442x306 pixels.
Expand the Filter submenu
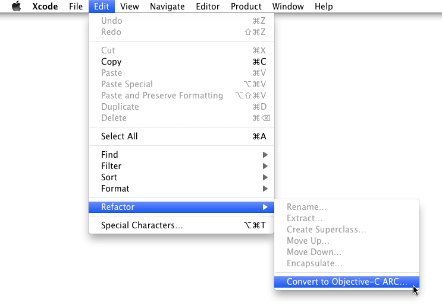111,166
